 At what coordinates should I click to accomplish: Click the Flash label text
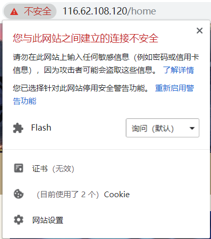click(41, 128)
